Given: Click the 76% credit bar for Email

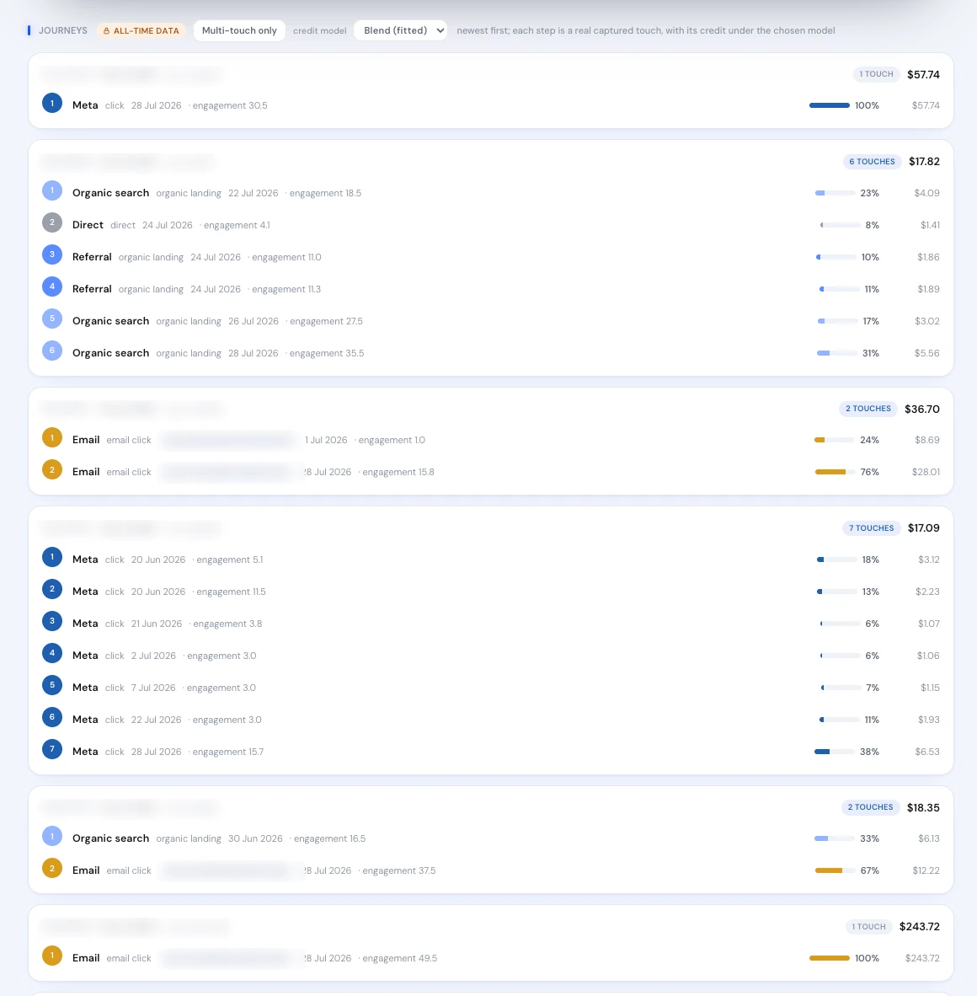Looking at the screenshot, I should 835,472.
